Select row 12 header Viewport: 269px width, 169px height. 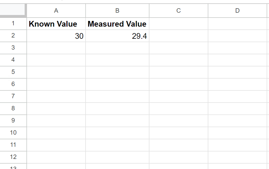click(13, 157)
